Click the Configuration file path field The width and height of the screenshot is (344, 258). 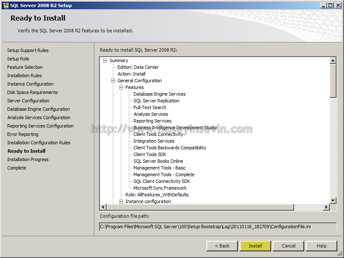pyautogui.click(x=218, y=227)
